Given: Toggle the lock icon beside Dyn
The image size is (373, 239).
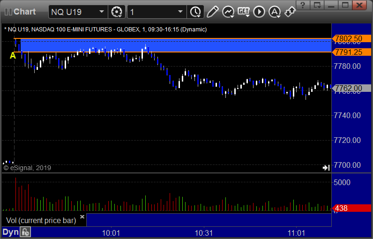Looking at the screenshot, I should (25, 232).
